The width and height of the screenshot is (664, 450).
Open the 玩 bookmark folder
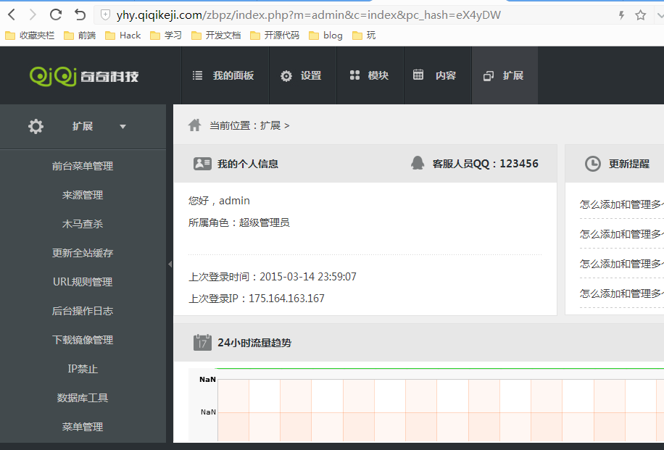[364, 35]
